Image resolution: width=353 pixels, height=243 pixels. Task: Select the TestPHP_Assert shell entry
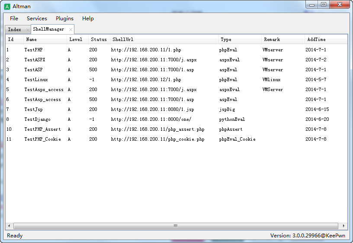(x=42, y=129)
